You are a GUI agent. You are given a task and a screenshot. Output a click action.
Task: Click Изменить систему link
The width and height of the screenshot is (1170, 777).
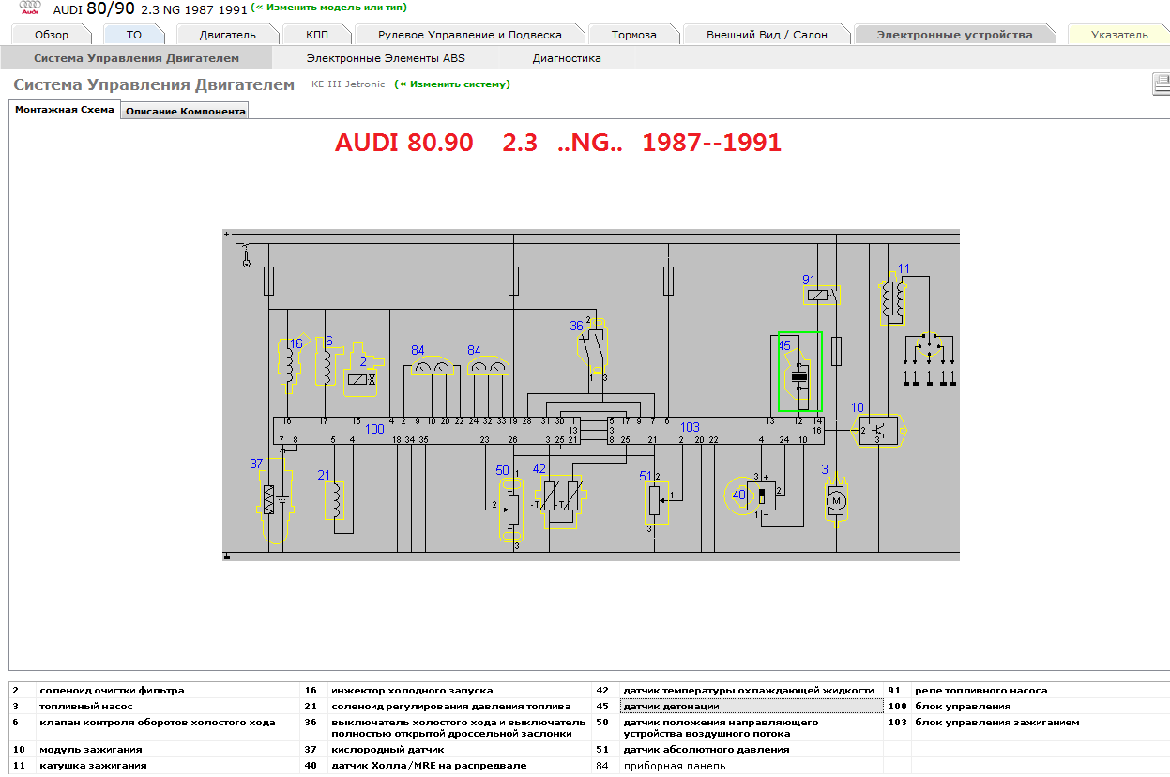(452, 84)
